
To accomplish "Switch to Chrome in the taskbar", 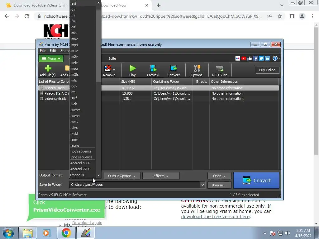I will coord(66,233).
